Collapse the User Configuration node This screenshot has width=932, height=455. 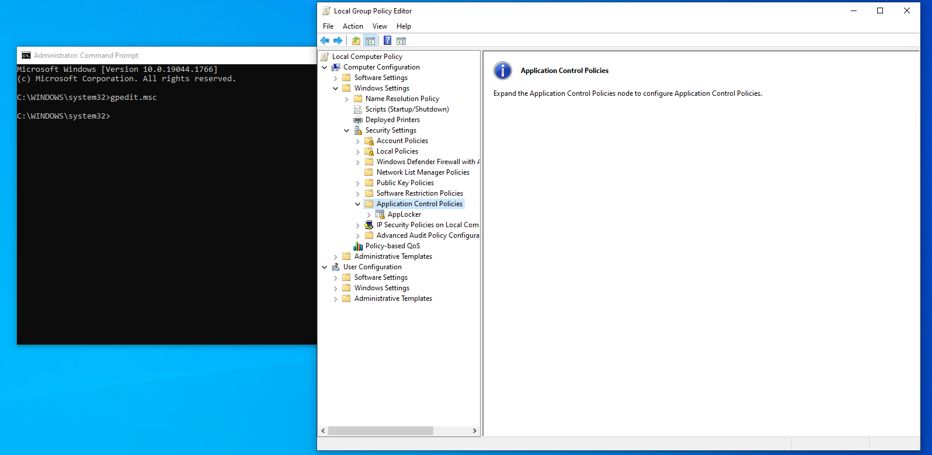point(325,267)
